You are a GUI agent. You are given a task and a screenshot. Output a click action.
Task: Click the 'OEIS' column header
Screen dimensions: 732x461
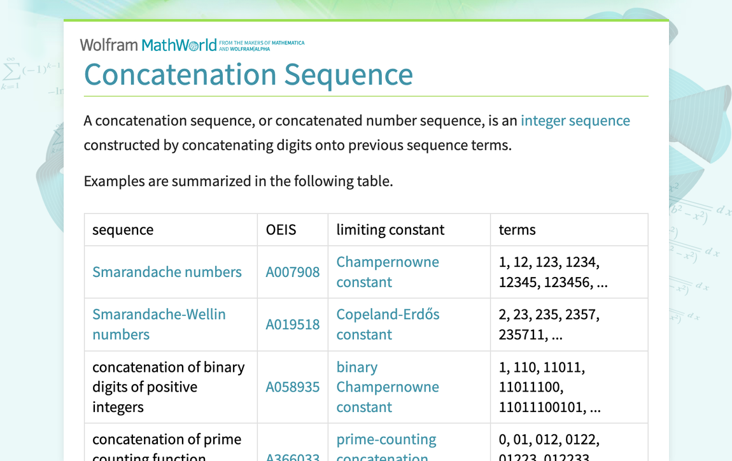[x=281, y=230]
